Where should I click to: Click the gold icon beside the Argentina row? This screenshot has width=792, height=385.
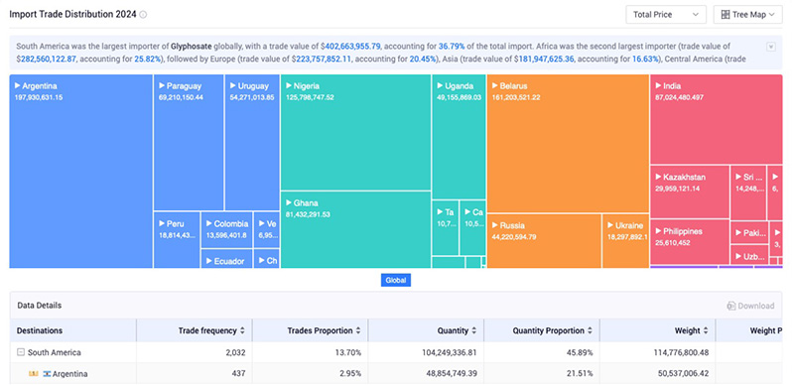point(34,374)
